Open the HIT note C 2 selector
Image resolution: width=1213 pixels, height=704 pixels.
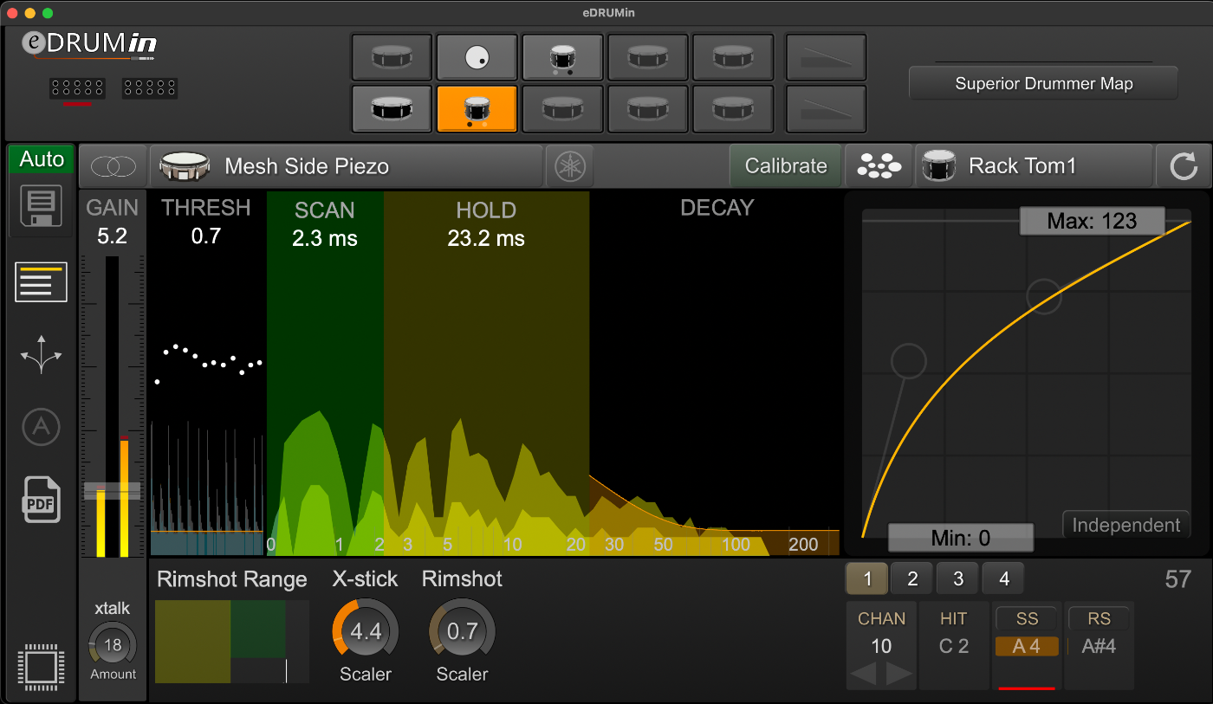(953, 646)
